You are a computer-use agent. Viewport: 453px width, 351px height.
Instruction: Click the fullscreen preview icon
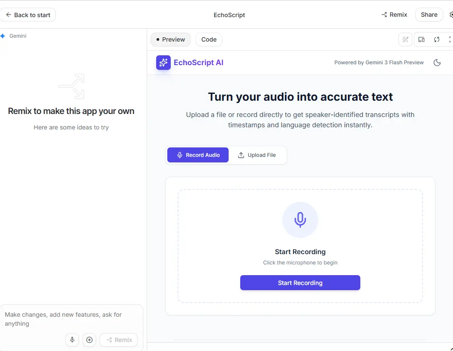point(451,39)
